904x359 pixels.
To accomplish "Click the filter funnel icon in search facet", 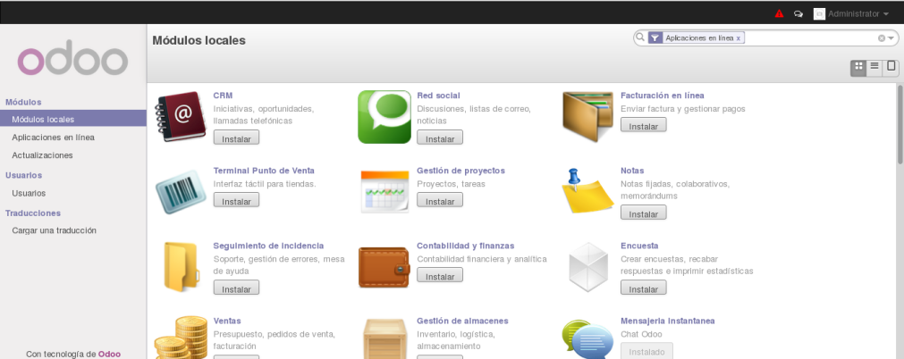I will 655,38.
